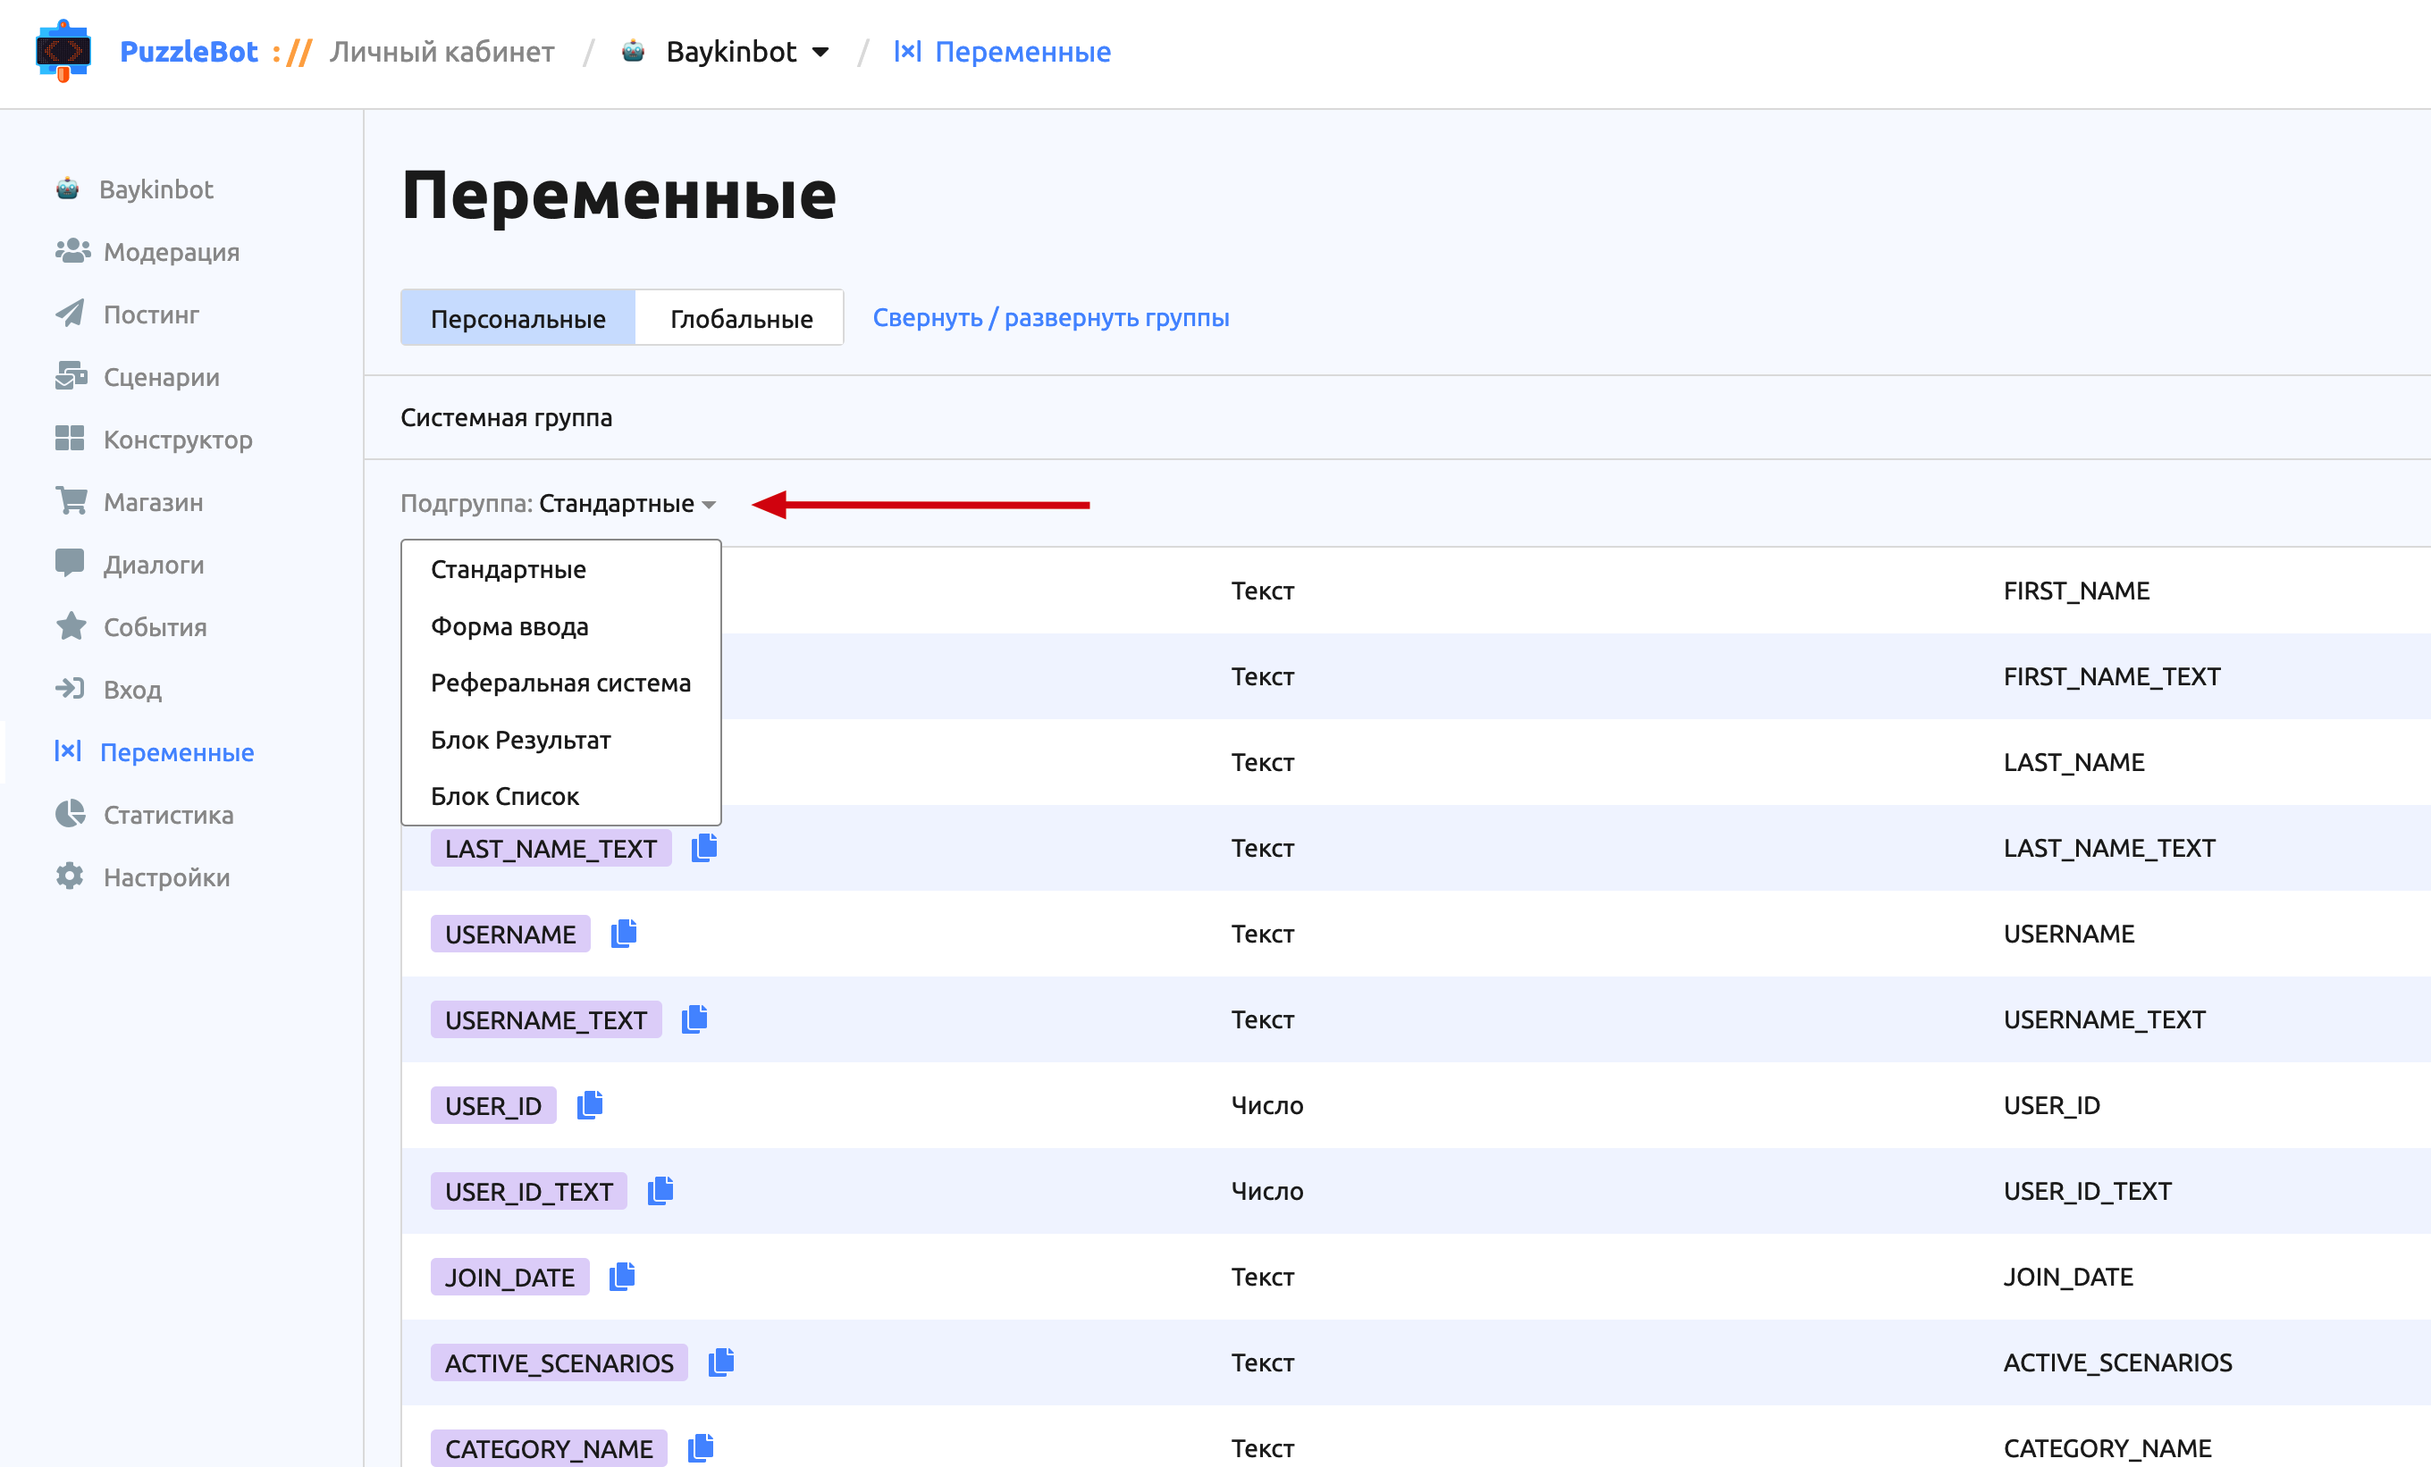Open Постинг in the sidebar
The image size is (2431, 1467).
pyautogui.click(x=127, y=314)
